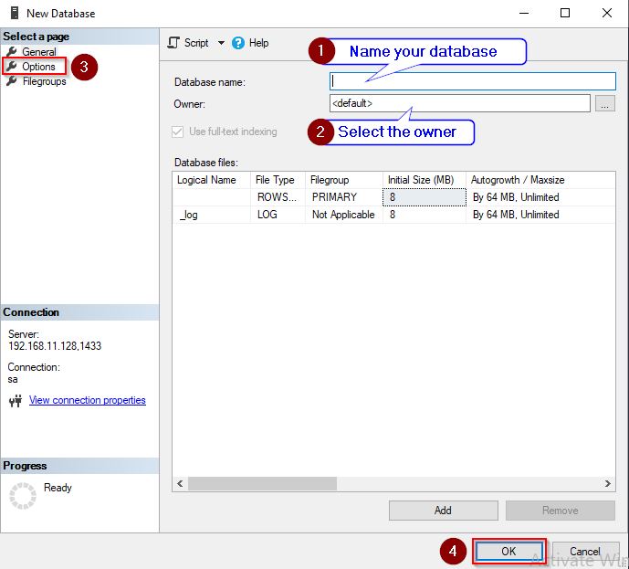Click OK to create the database

[508, 552]
